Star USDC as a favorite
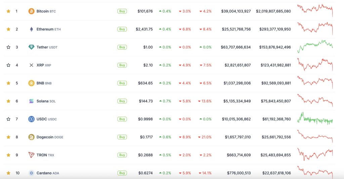This screenshot has height=179, width=344. pyautogui.click(x=8, y=119)
